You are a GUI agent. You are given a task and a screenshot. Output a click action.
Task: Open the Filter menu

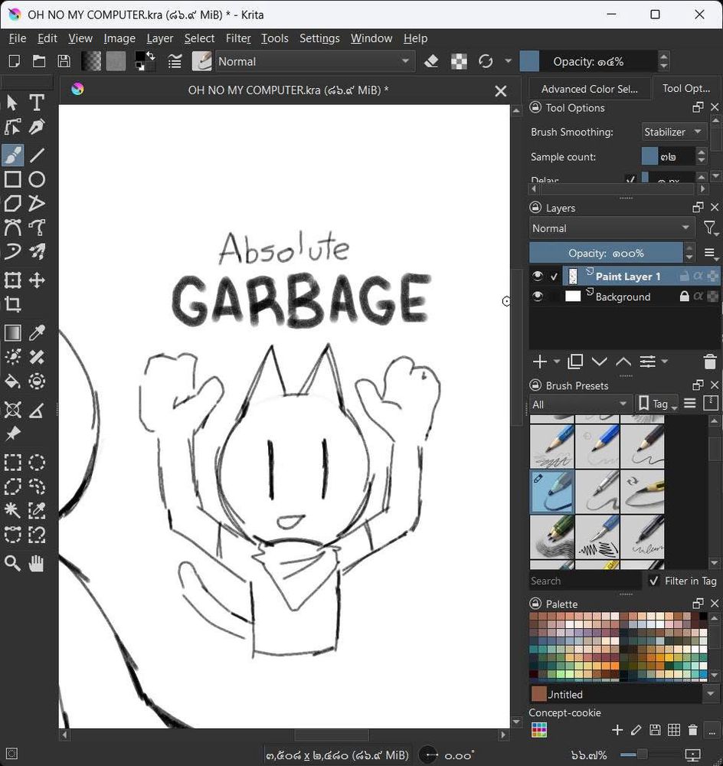238,38
